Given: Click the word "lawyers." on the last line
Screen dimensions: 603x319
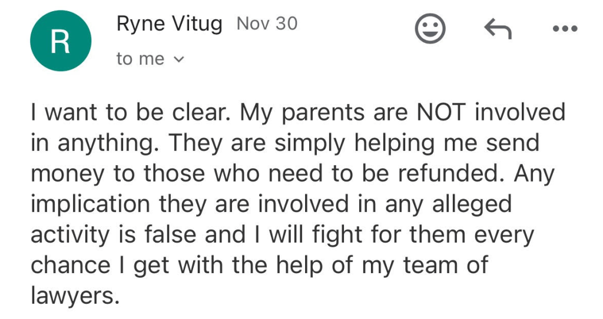Looking at the screenshot, I should 75,296.
